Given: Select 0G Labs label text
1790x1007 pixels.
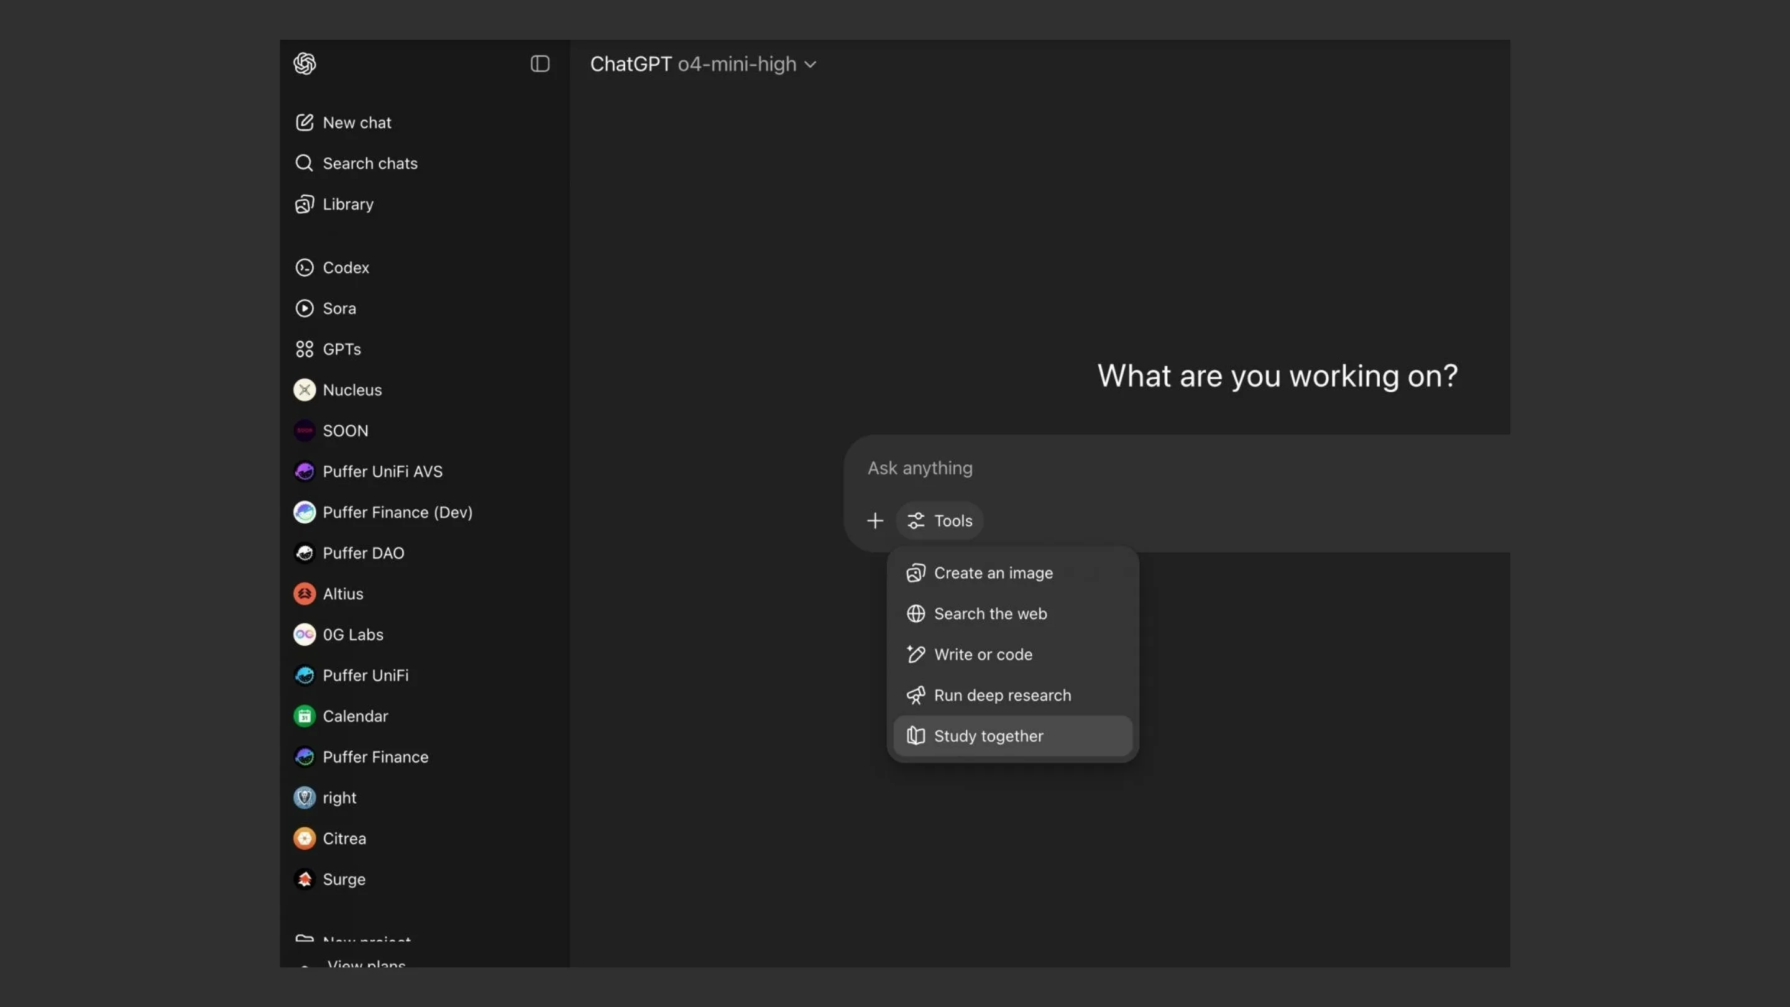Looking at the screenshot, I should (353, 635).
